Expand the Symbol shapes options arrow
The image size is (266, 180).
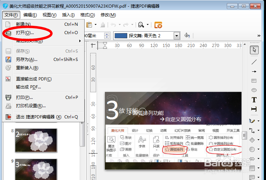[259, 149]
